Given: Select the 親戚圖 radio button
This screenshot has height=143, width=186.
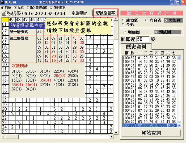Looking at the screenshot, I should (x=168, y=32).
